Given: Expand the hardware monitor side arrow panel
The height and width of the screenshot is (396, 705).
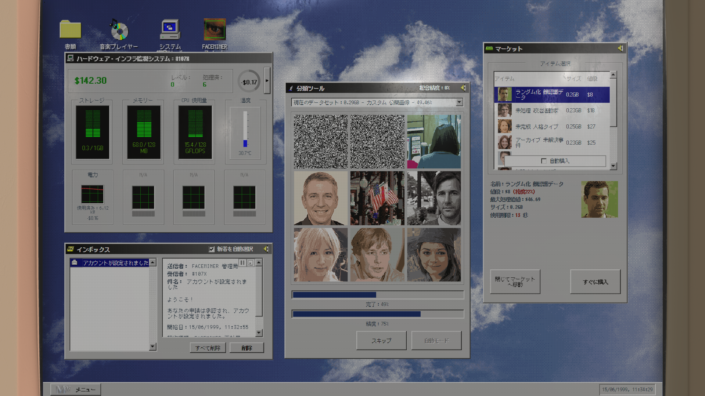Looking at the screenshot, I should (x=267, y=80).
